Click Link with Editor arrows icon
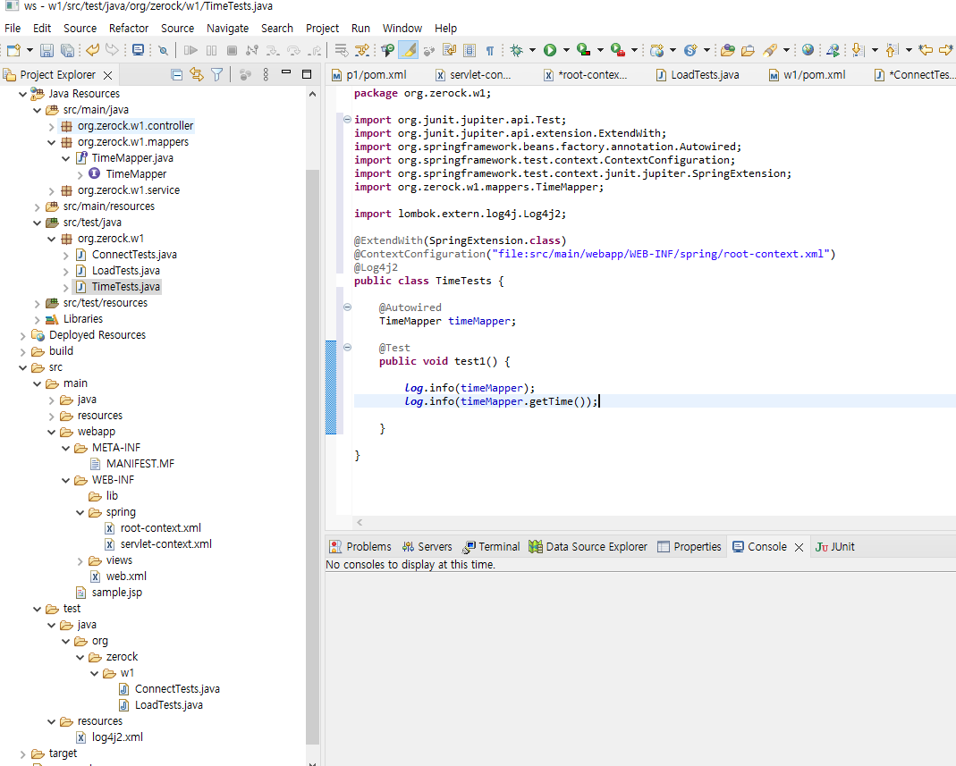 tap(196, 75)
